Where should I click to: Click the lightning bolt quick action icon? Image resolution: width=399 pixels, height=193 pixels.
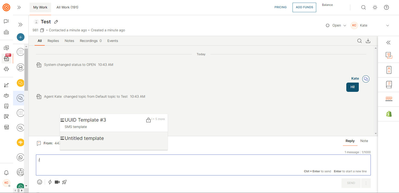pos(50,182)
